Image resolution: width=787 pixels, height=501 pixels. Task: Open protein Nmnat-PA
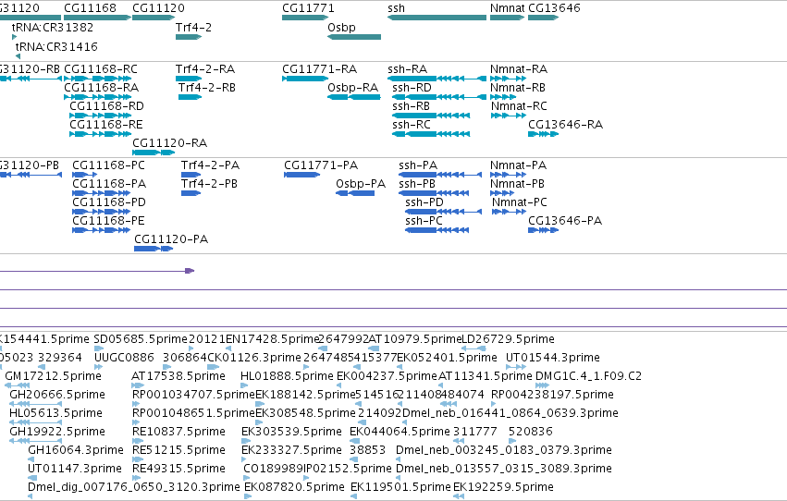[518, 165]
